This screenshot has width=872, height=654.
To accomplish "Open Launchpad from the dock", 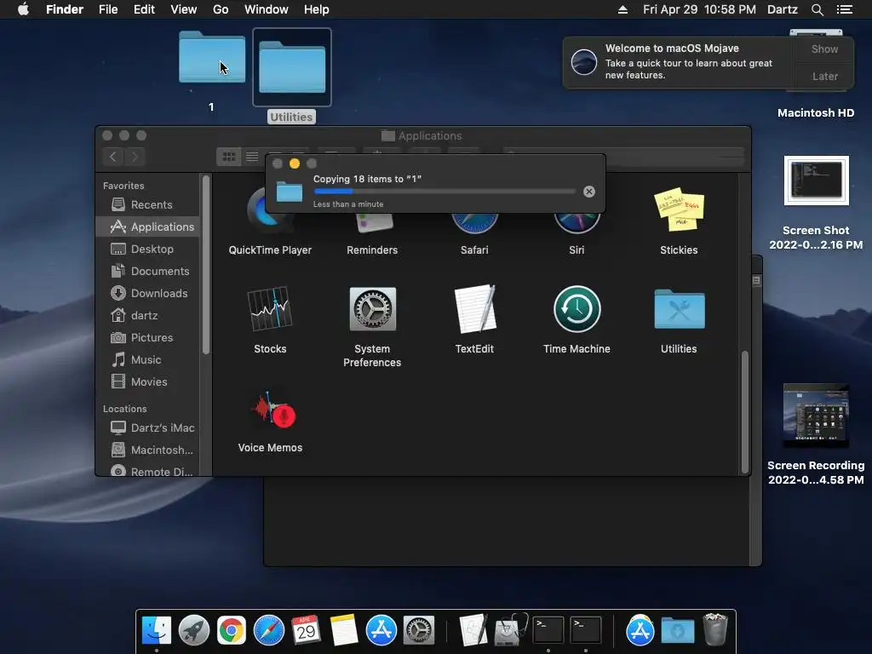I will point(193,630).
